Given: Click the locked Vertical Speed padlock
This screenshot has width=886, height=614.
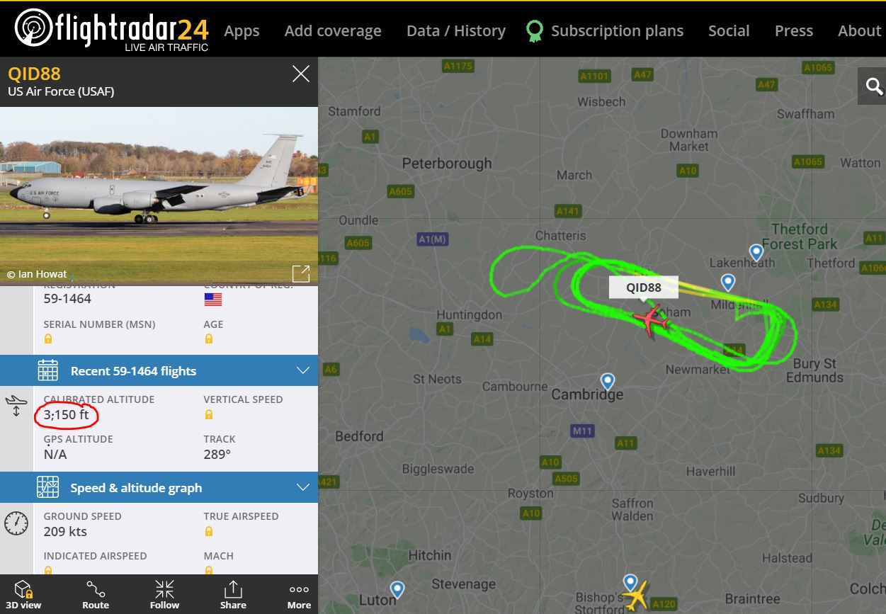Looking at the screenshot, I should (x=209, y=414).
